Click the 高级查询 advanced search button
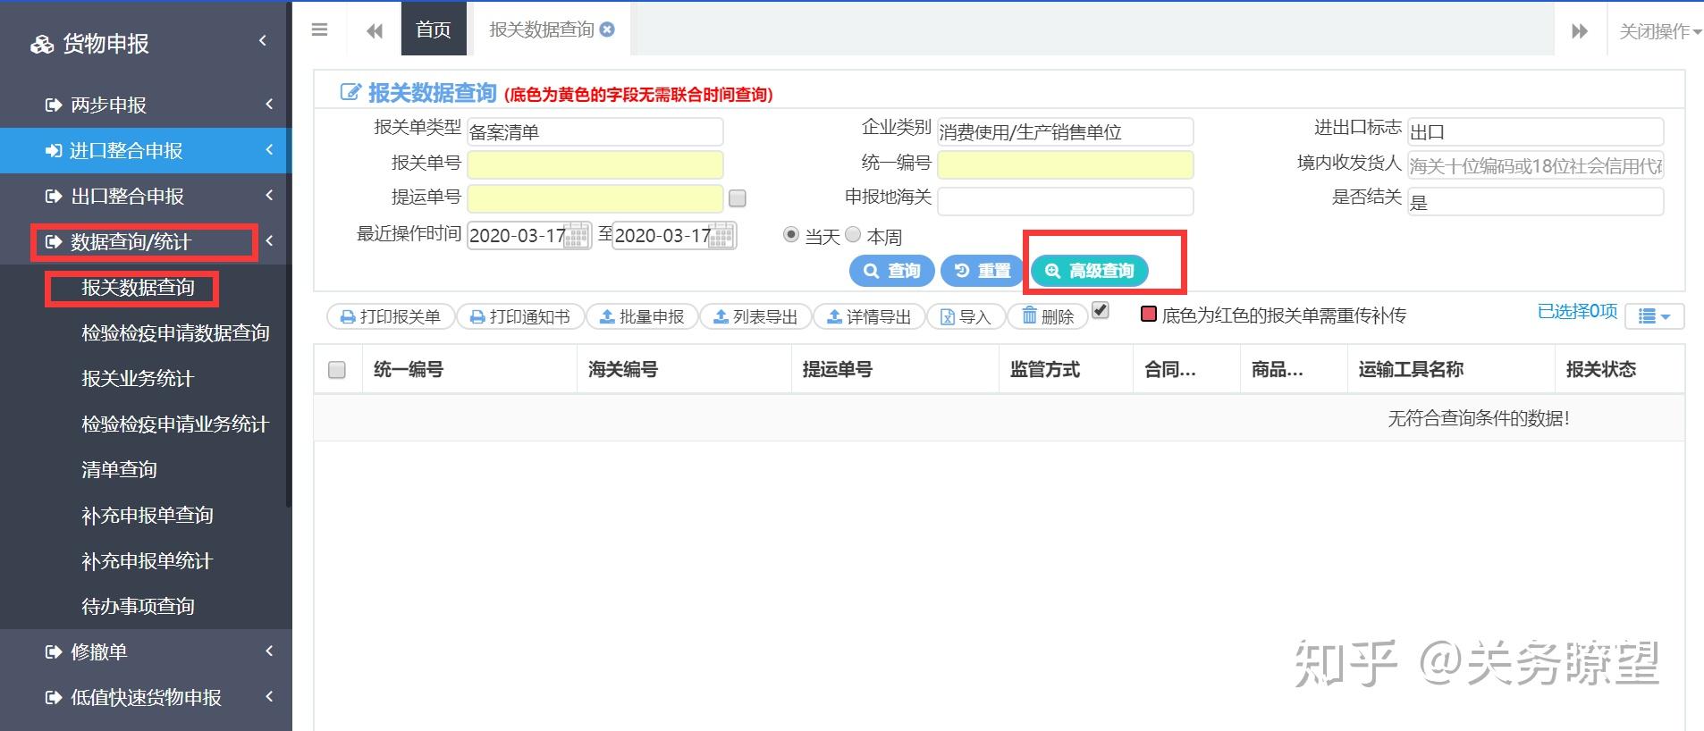1704x731 pixels. (x=1090, y=271)
